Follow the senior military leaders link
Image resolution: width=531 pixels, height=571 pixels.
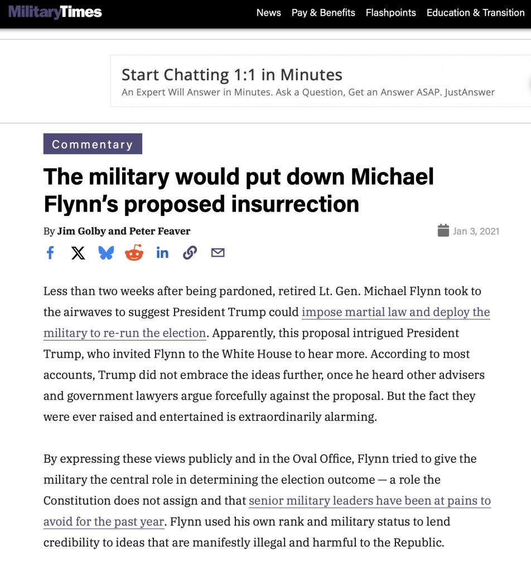(369, 501)
